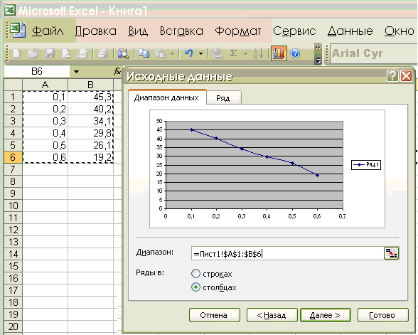Click the Permission document icon in toolbar
The height and width of the screenshot is (335, 418).
click(x=66, y=53)
